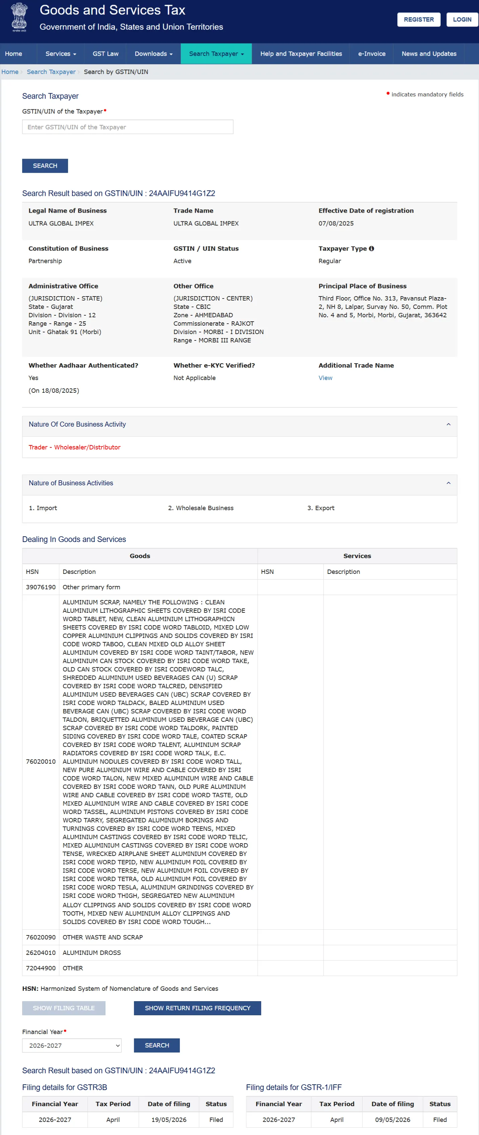Click the Search Taxpayer breadcrumb link
The width and height of the screenshot is (479, 1135).
pyautogui.click(x=51, y=72)
